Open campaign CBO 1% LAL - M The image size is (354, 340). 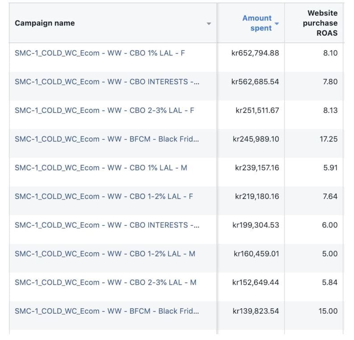coord(101,168)
